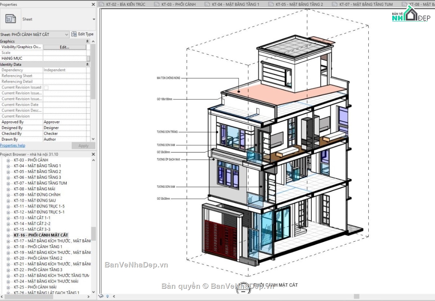Click the Sheet type thumbnail icon
The height and width of the screenshot is (301, 435).
click(x=11, y=19)
